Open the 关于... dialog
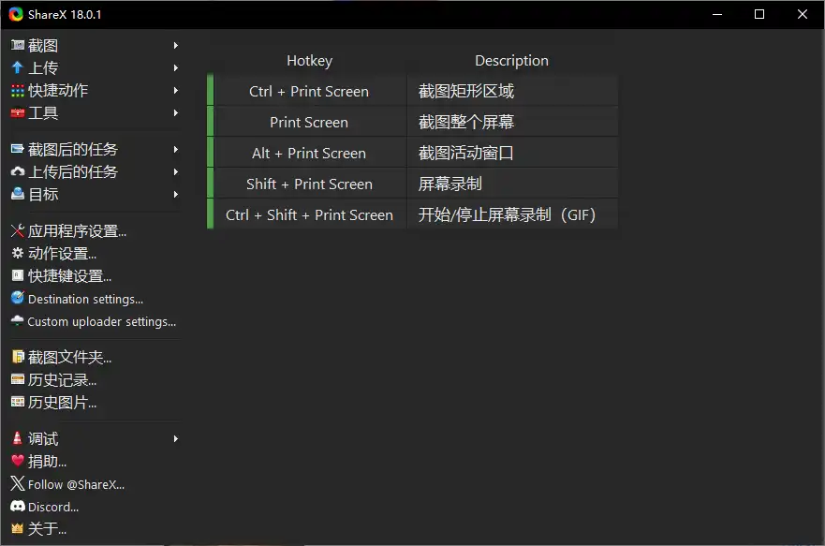This screenshot has width=825, height=546. tap(95, 528)
